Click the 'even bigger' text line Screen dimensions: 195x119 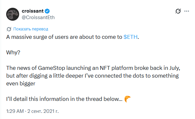click(21, 83)
